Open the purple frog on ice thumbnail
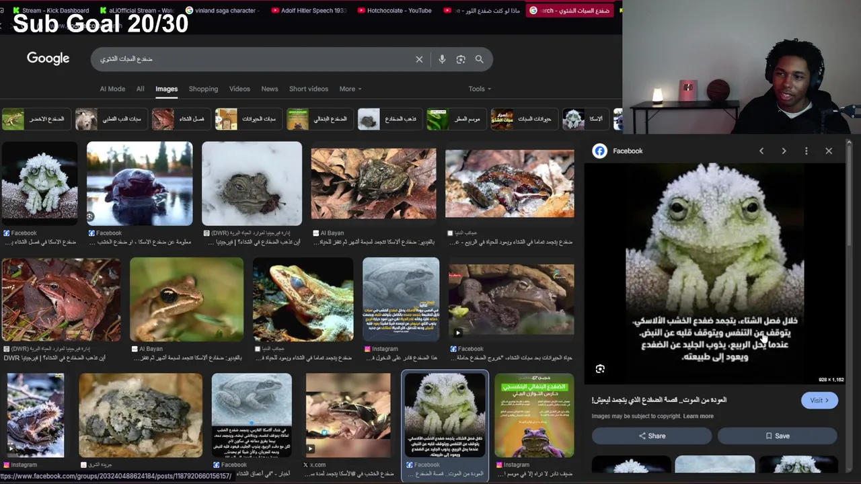Image resolution: width=861 pixels, height=484 pixels. [x=139, y=184]
